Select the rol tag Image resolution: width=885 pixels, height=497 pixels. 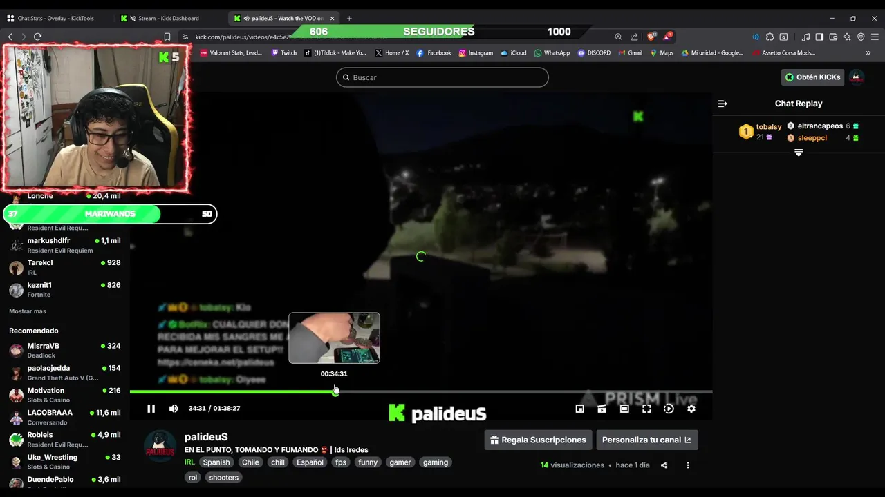click(193, 478)
